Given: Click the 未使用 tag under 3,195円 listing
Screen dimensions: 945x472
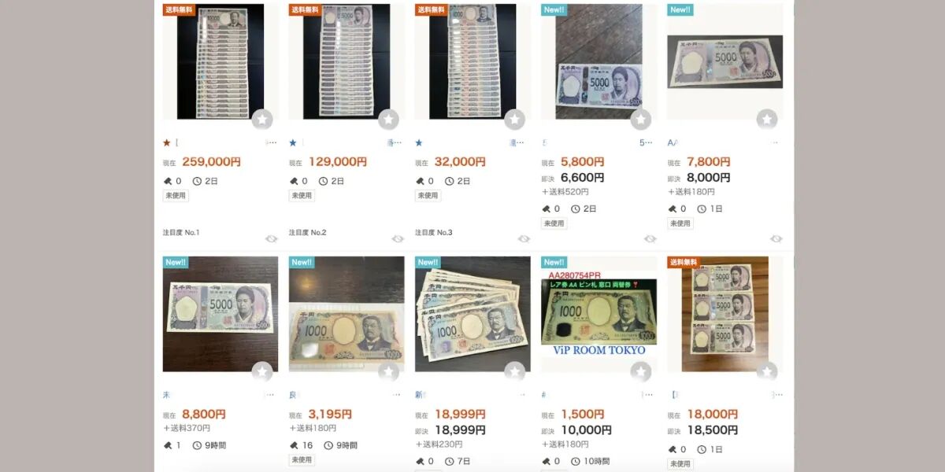Looking at the screenshot, I should point(302,459).
